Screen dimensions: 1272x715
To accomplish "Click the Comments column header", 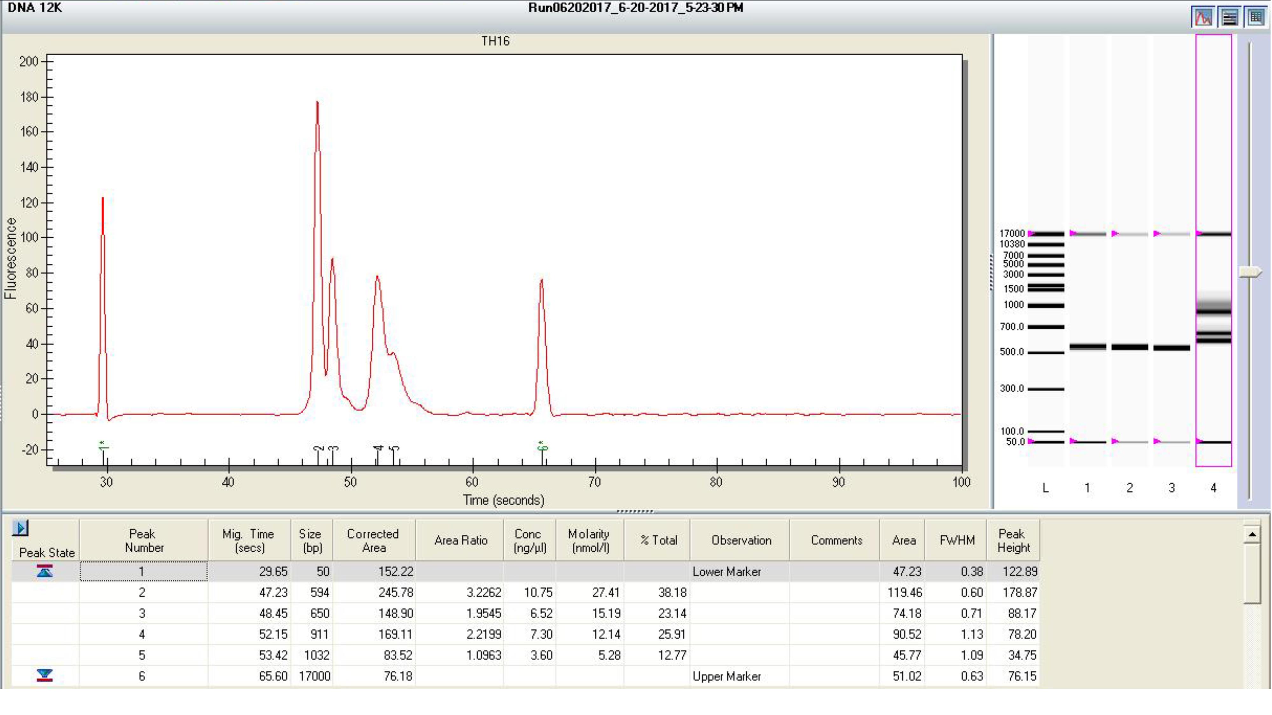I will (x=835, y=540).
